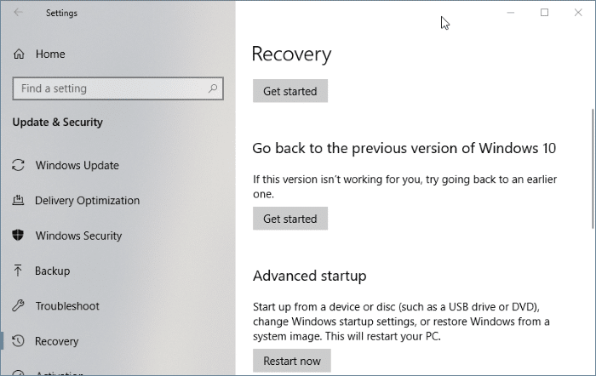Image resolution: width=596 pixels, height=376 pixels.
Task: Minimize the Settings window
Action: [511, 13]
